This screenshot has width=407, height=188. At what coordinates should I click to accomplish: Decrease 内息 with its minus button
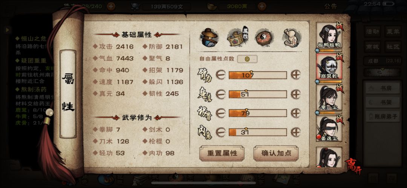[x=220, y=132]
